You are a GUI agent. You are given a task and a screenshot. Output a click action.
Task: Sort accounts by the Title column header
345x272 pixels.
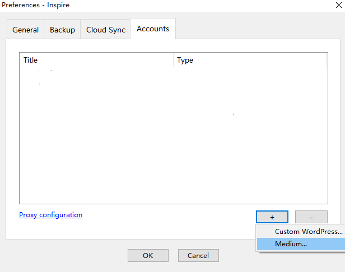[x=95, y=60]
